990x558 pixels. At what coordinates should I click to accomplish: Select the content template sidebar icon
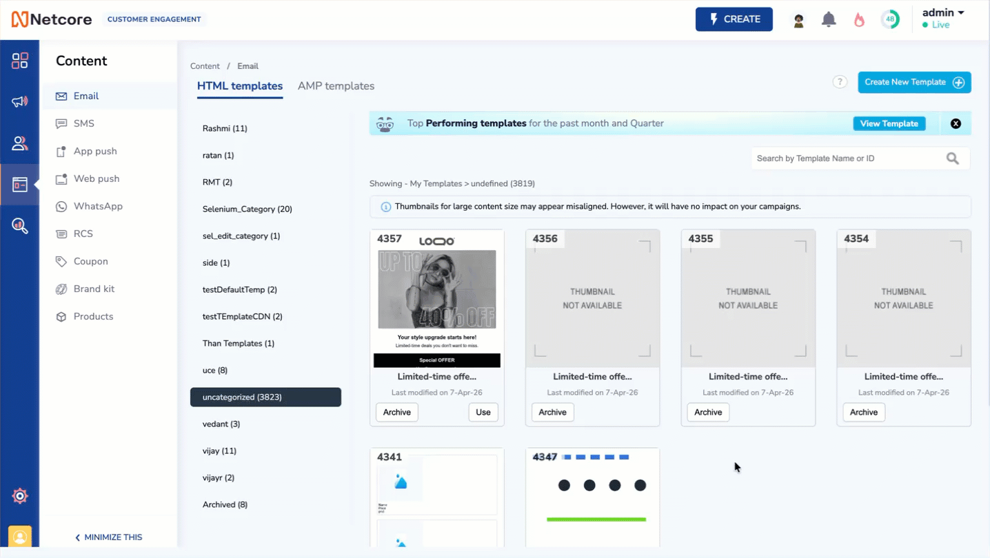pyautogui.click(x=20, y=185)
